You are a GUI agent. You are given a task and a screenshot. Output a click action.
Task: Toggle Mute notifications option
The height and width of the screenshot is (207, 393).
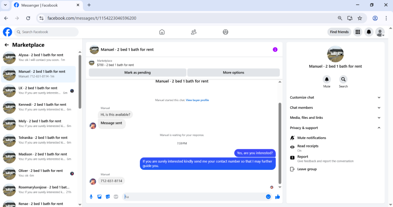(x=335, y=138)
